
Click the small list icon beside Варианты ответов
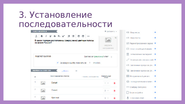(x=76, y=71)
